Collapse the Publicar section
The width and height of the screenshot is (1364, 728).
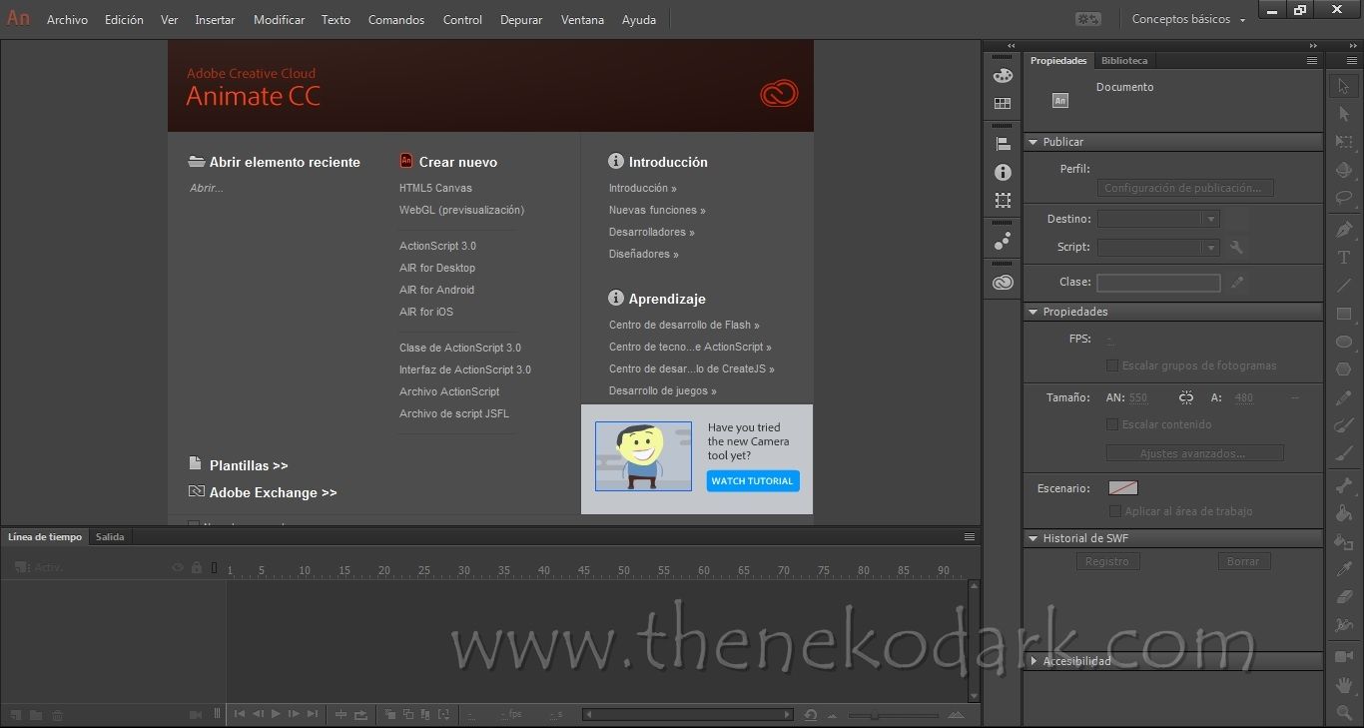pyautogui.click(x=1033, y=142)
